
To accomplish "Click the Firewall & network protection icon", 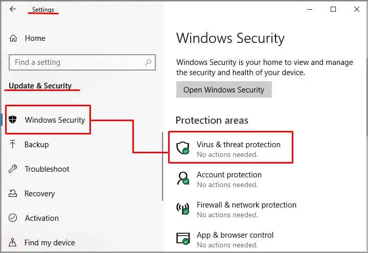I will (x=183, y=209).
